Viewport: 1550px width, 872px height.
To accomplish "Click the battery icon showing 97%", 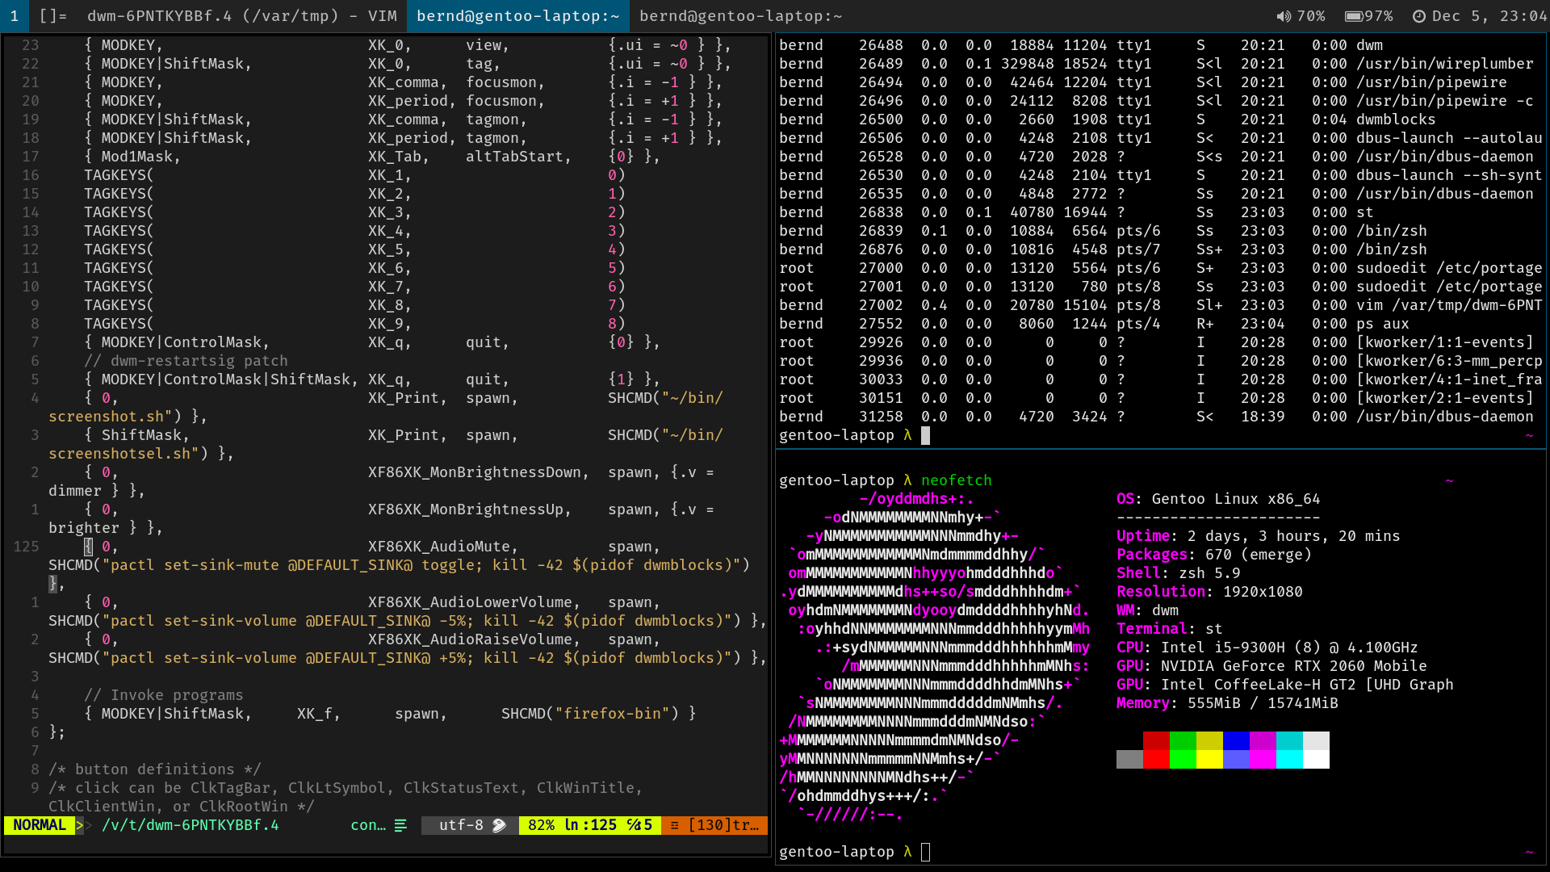I will click(x=1354, y=16).
